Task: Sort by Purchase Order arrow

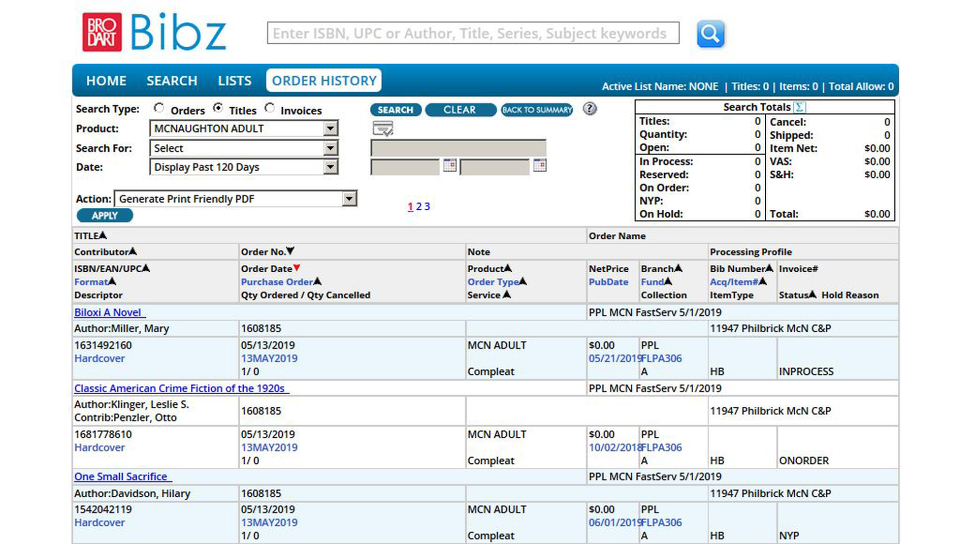Action: click(317, 281)
